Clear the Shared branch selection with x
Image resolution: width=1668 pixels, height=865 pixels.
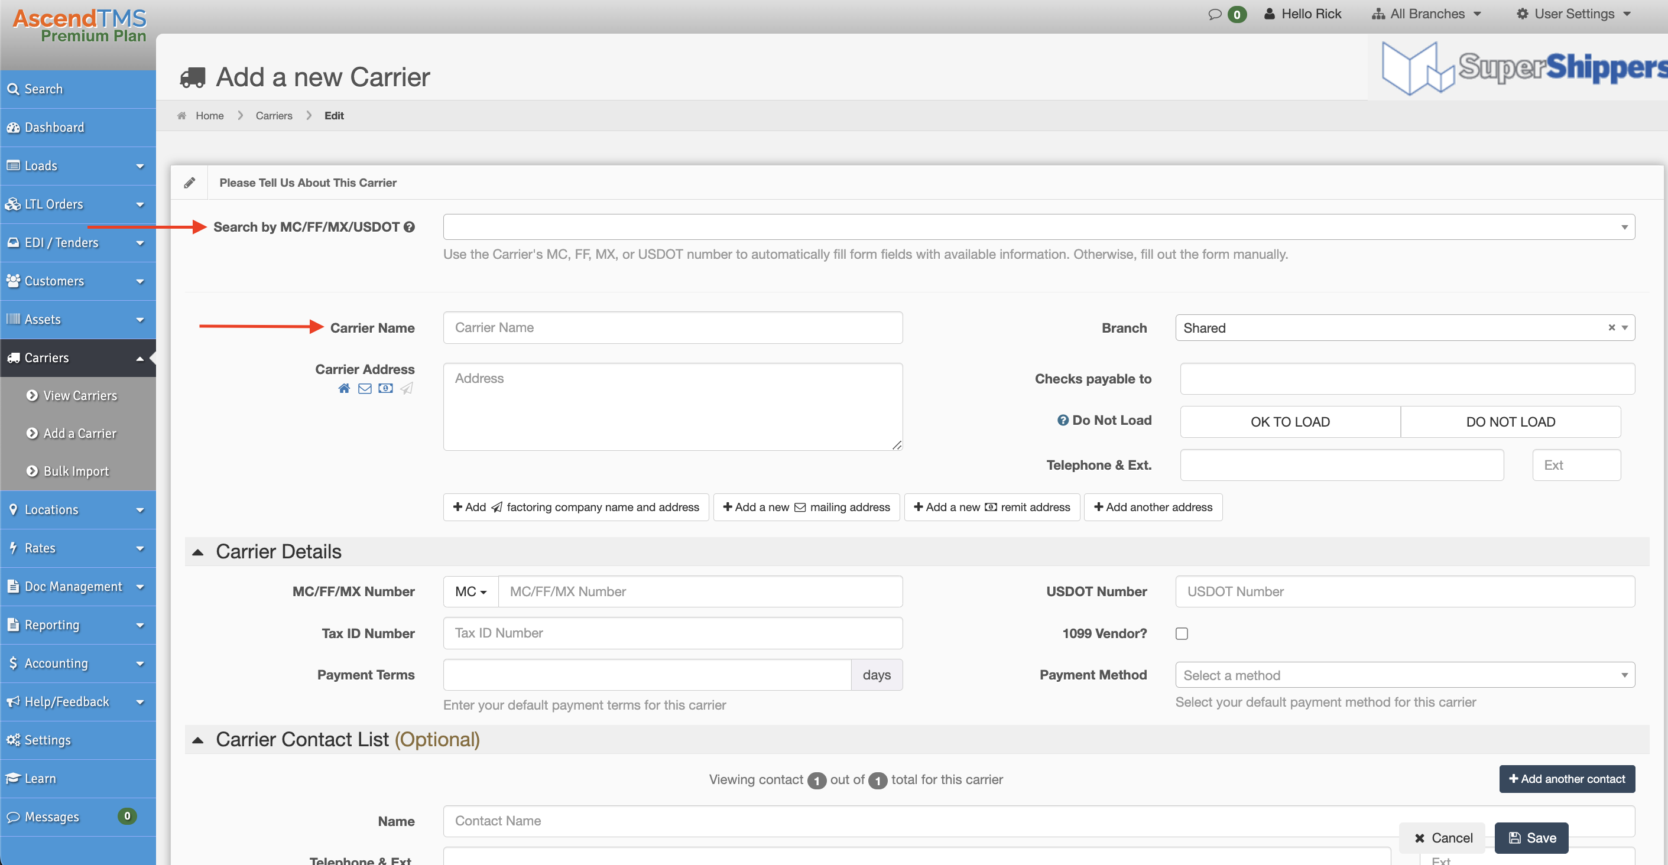[x=1611, y=327]
